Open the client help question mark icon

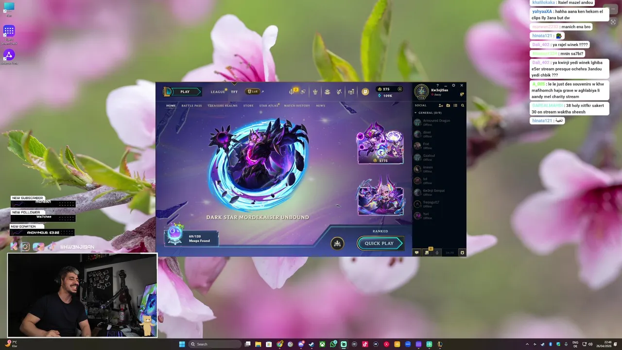[437, 86]
